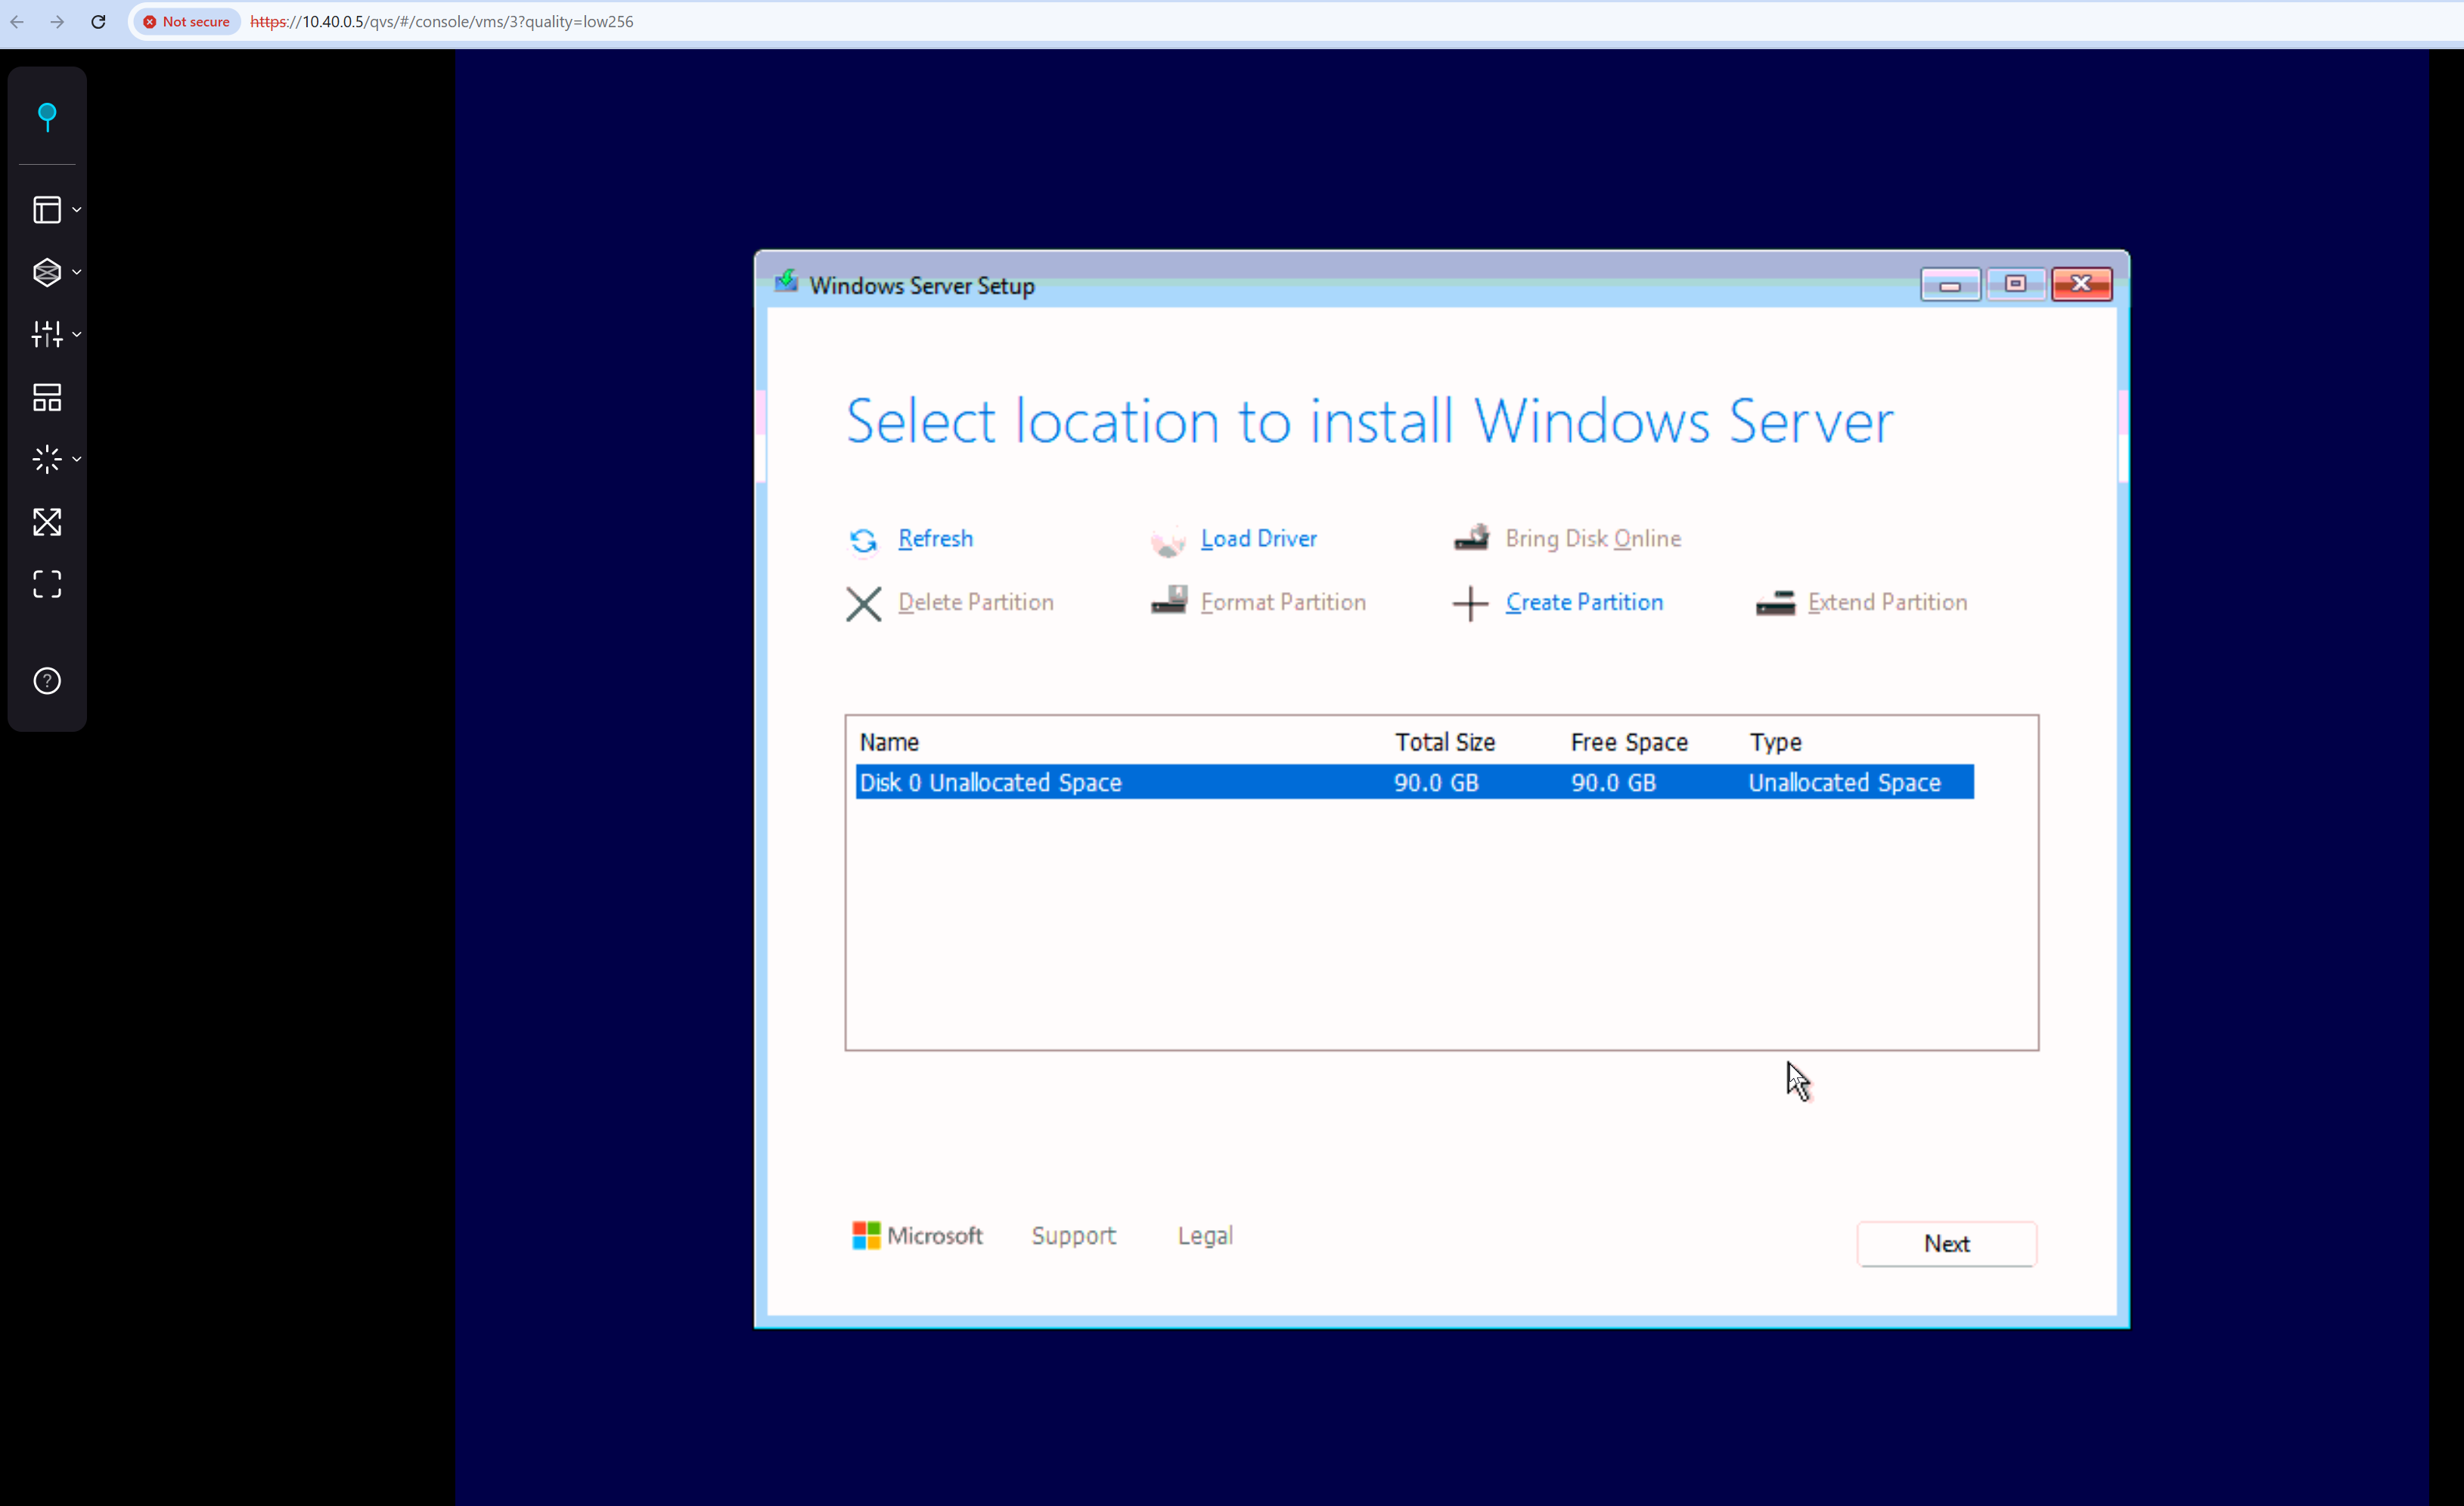The image size is (2464, 1506).
Task: Click the Load Driver disc icon
Action: coord(1168,541)
